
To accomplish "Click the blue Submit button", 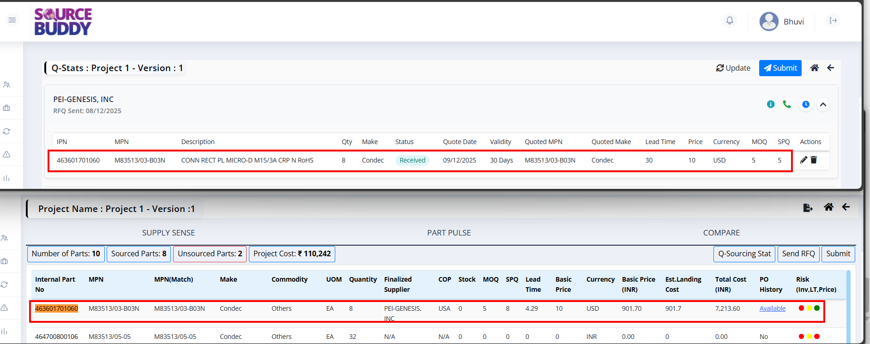I will [x=780, y=68].
